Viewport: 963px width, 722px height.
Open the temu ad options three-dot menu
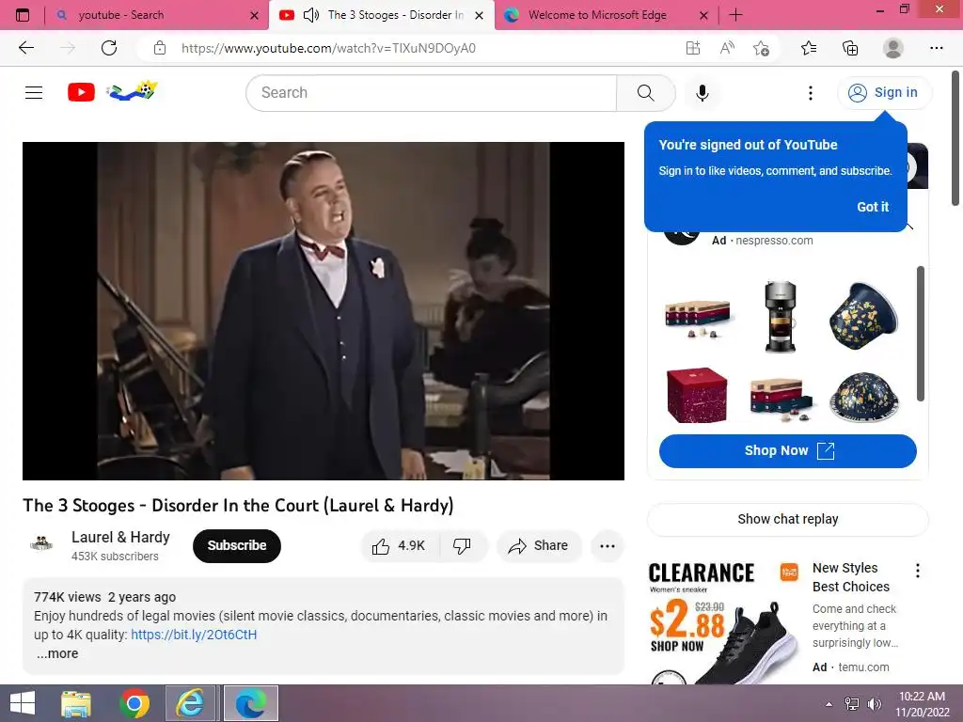pos(918,571)
